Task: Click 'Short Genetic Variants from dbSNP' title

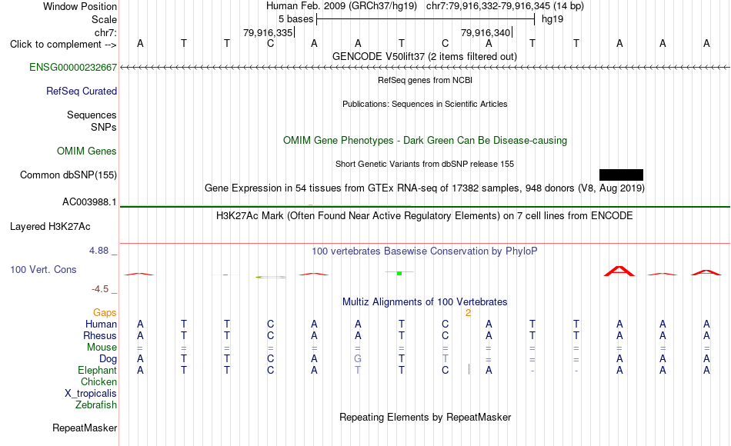Action: tap(425, 164)
